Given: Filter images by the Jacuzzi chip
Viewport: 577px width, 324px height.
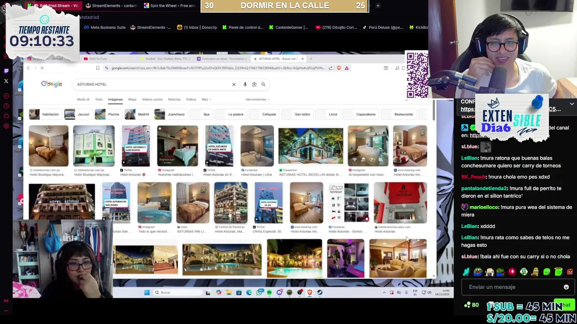Looking at the screenshot, I should click(x=78, y=114).
